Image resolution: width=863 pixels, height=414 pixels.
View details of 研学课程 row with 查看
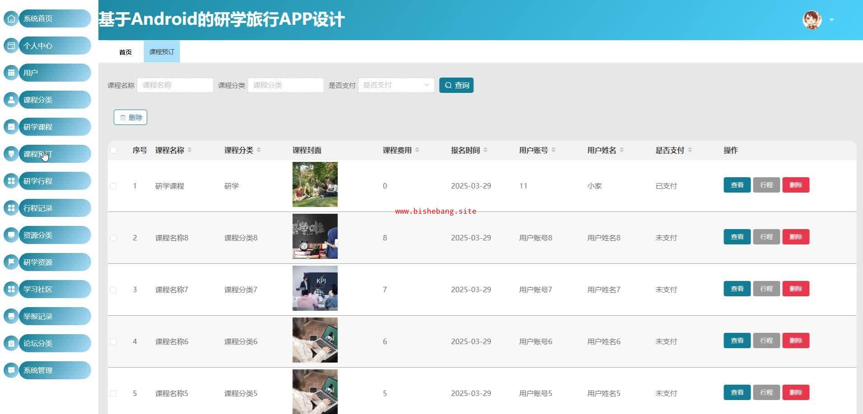point(737,185)
